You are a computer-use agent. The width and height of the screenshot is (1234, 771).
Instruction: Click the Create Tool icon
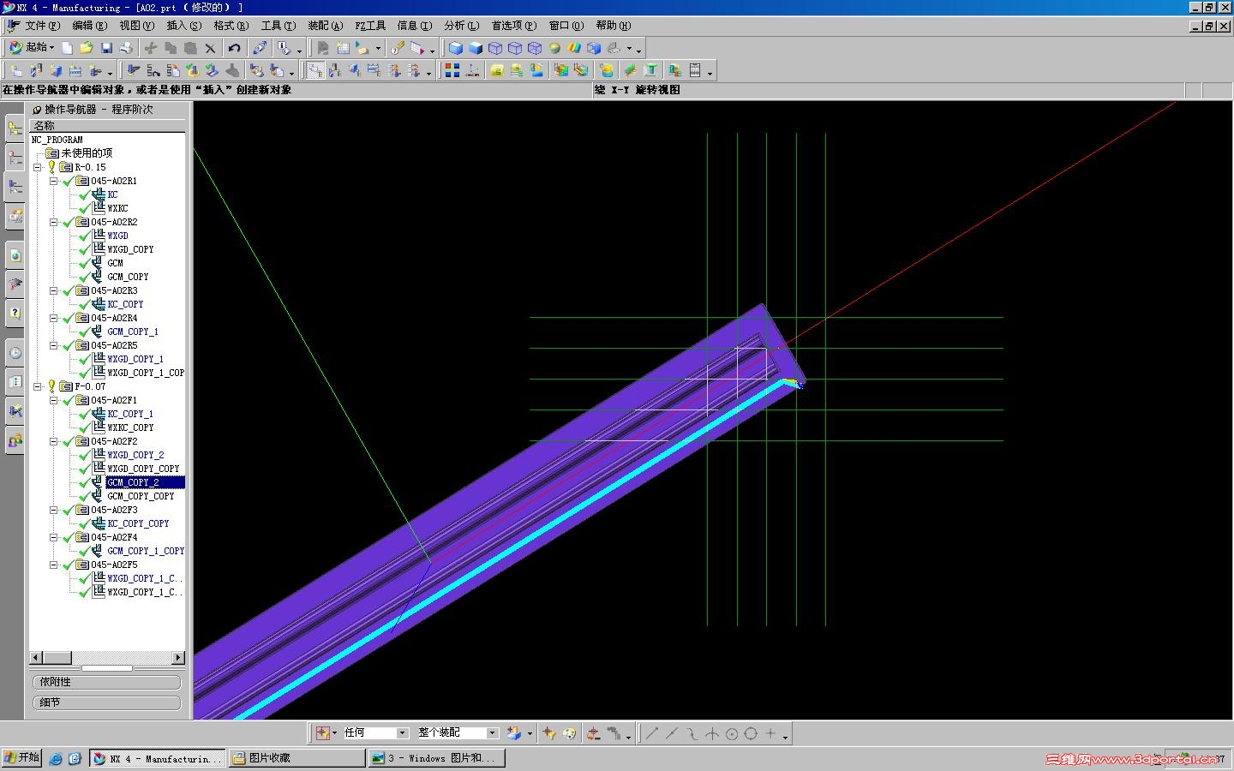tap(36, 70)
